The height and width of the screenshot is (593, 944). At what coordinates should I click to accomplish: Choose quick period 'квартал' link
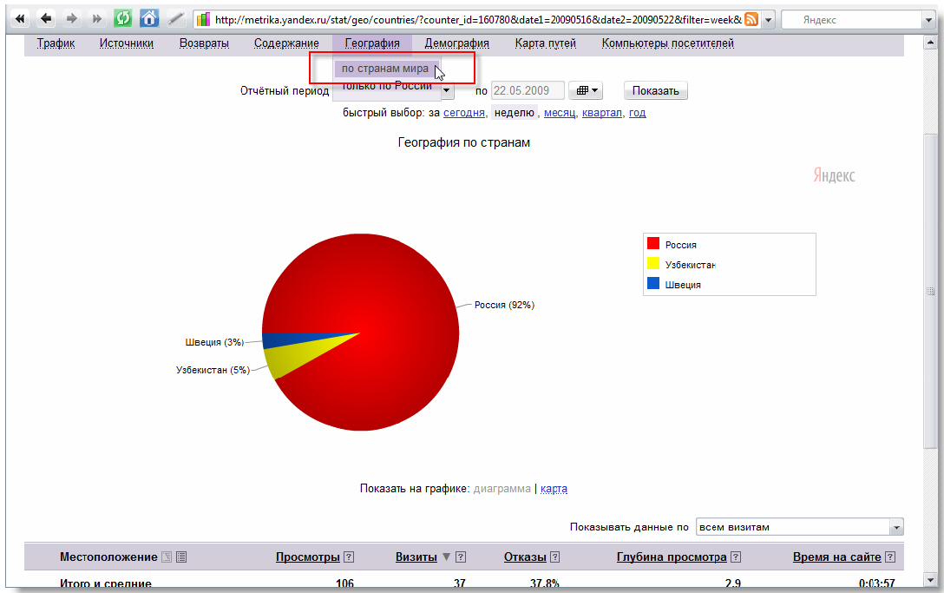pos(601,113)
